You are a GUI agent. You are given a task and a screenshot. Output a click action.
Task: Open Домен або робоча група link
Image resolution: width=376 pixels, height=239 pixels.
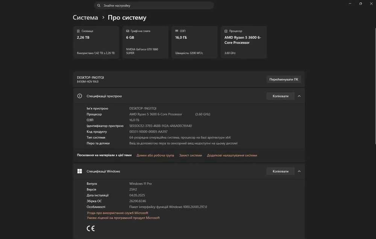click(x=155, y=155)
